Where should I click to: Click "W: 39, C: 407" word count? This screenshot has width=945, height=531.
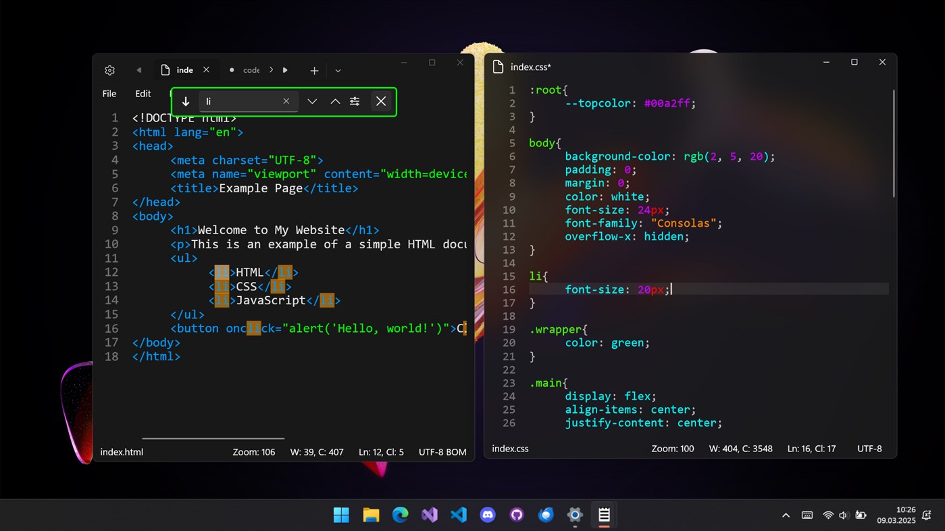click(317, 452)
